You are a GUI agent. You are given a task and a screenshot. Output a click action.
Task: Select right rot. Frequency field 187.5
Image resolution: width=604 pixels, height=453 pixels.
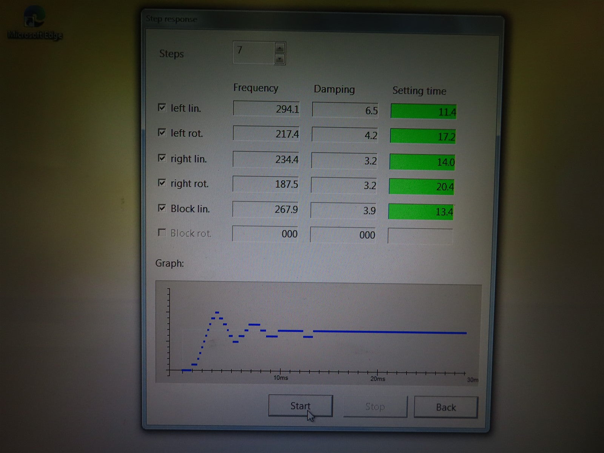tap(265, 184)
